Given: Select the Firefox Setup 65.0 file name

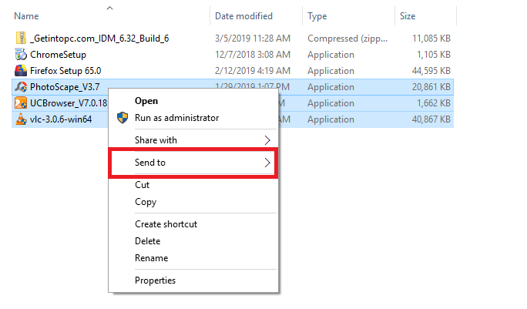Looking at the screenshot, I should click(x=65, y=71).
